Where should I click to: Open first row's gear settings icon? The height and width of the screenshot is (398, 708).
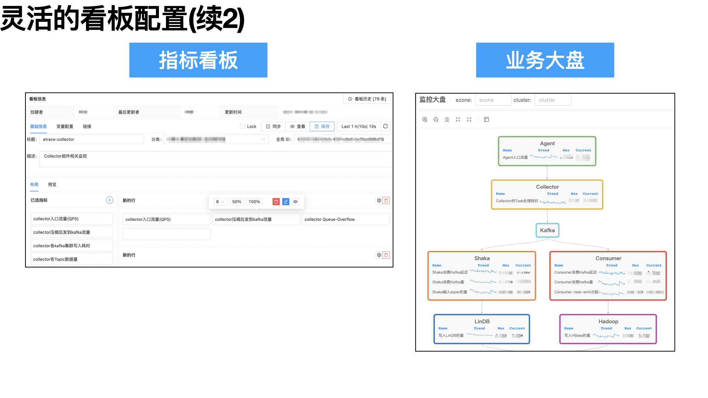[x=379, y=200]
